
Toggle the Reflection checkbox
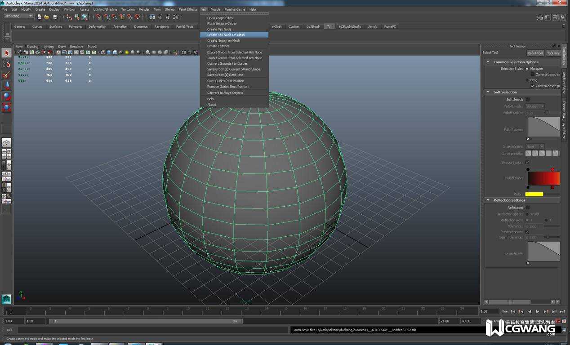click(528, 208)
